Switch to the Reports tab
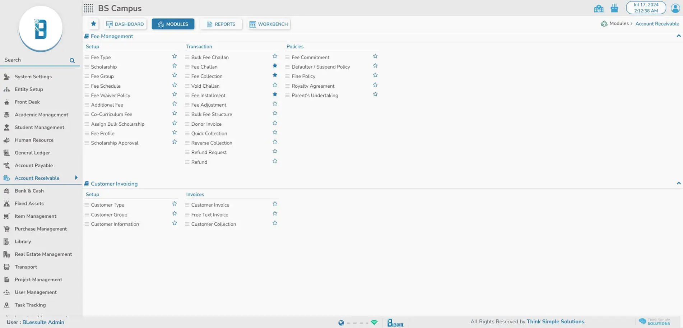 221,24
